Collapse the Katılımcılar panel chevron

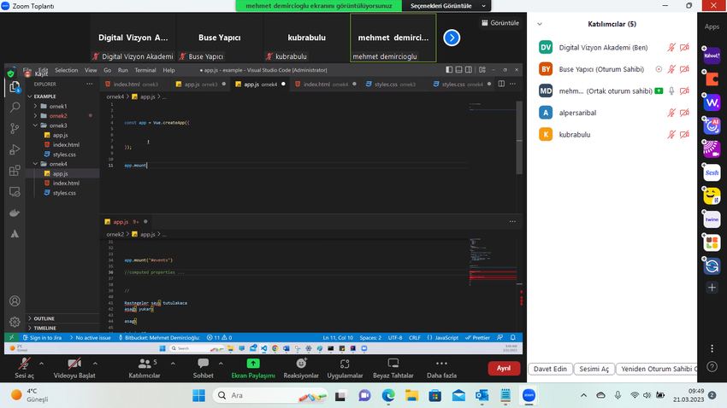tap(540, 24)
